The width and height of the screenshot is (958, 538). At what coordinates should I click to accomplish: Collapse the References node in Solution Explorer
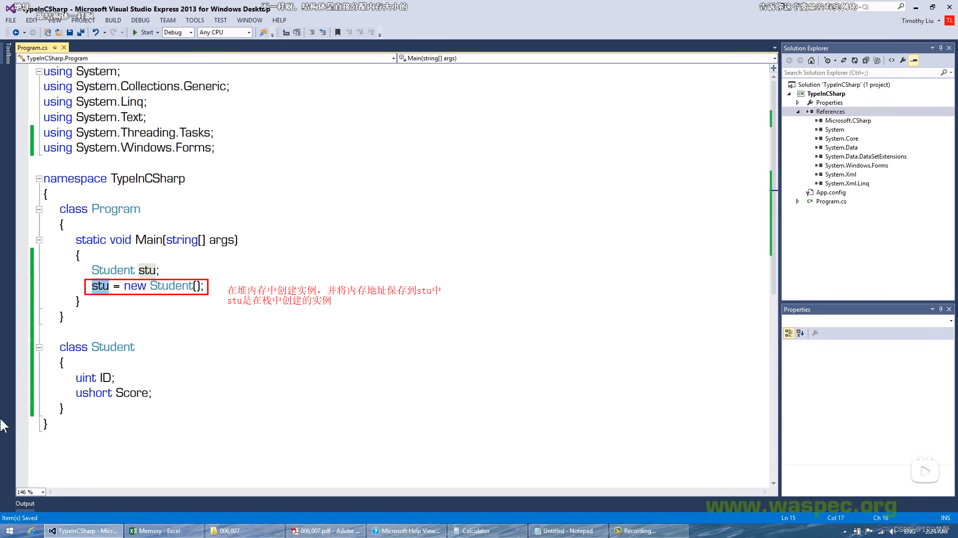click(798, 112)
